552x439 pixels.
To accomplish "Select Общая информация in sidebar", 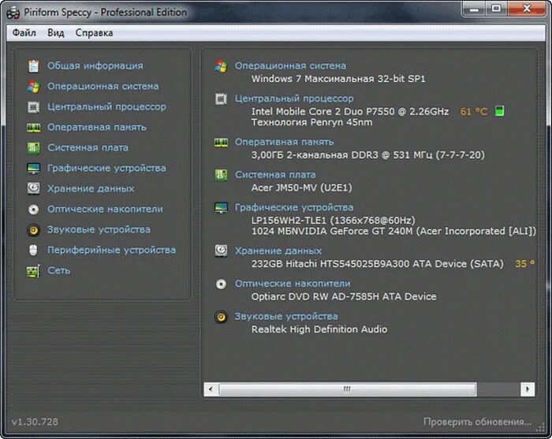I will (x=95, y=65).
